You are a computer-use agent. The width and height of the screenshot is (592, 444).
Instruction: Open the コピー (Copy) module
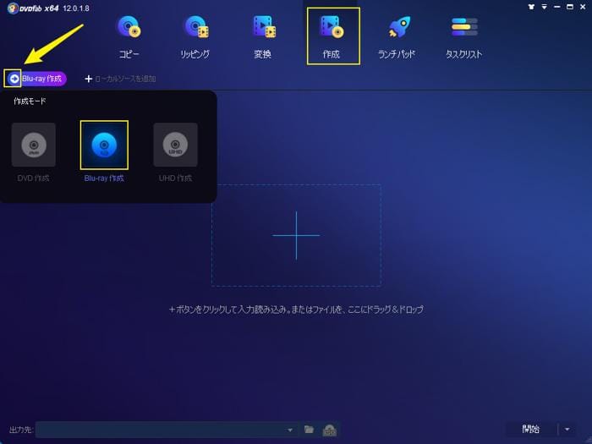pos(129,36)
